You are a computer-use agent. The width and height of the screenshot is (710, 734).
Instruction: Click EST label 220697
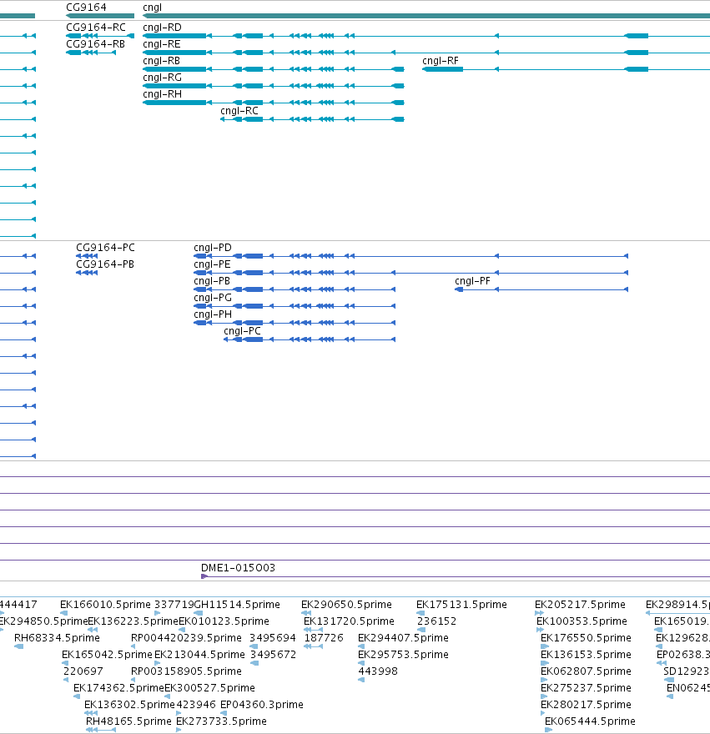(x=83, y=671)
